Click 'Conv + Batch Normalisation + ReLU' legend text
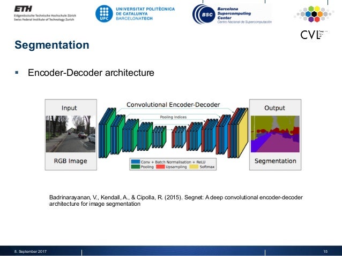Viewport: 342px width, 256px height. point(173,162)
